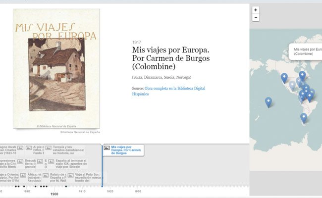Image resolution: width=322 pixels, height=198 pixels.
Task: Click the black timeline dot near 1904
Action: [66, 186]
